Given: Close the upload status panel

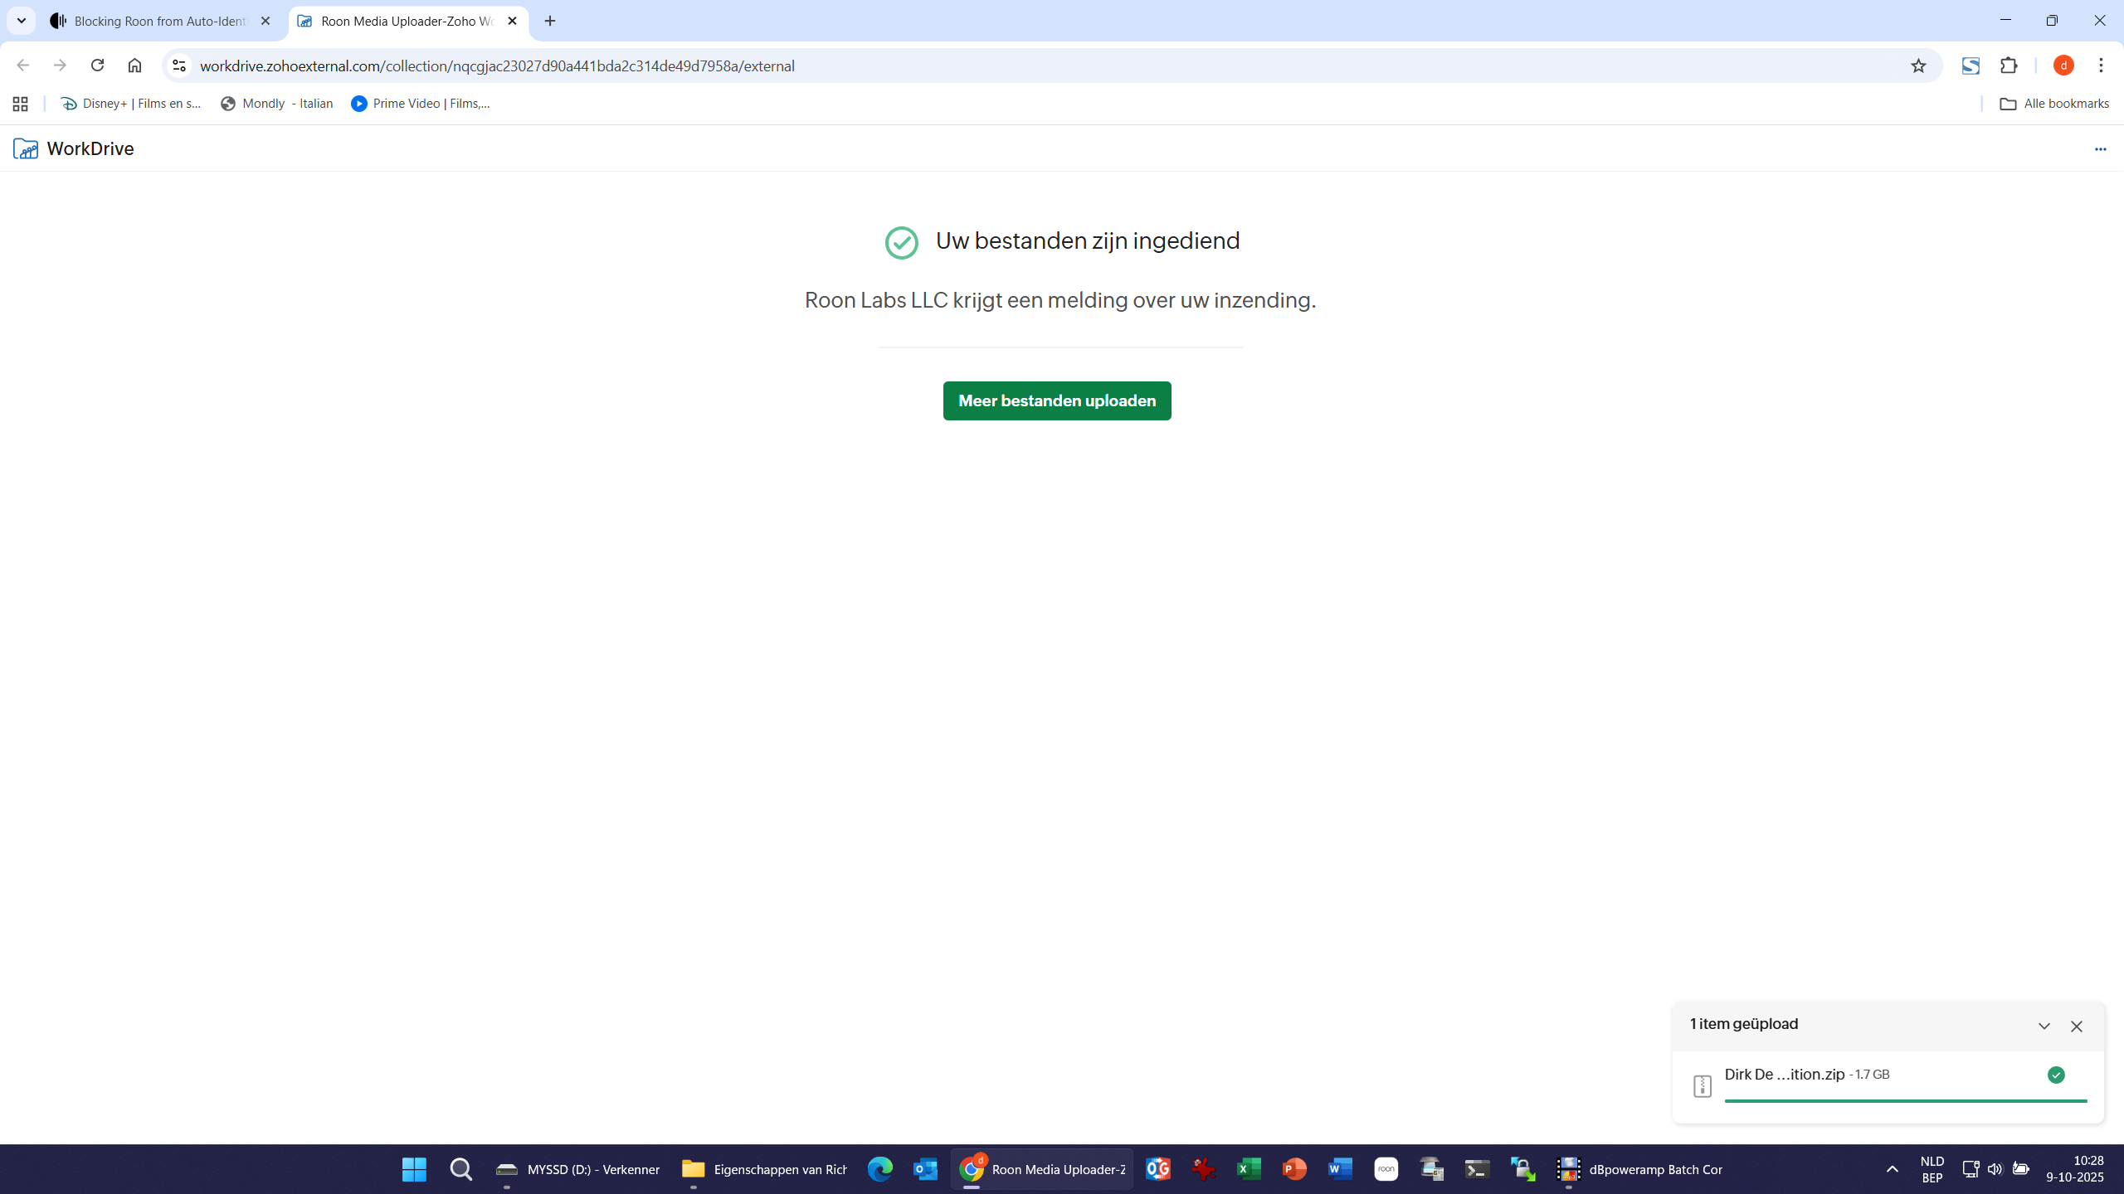Looking at the screenshot, I should pos(2076,1027).
